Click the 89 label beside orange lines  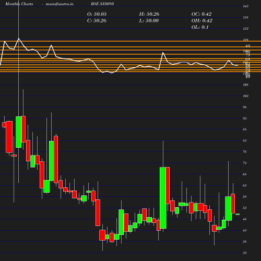coord(248,46)
